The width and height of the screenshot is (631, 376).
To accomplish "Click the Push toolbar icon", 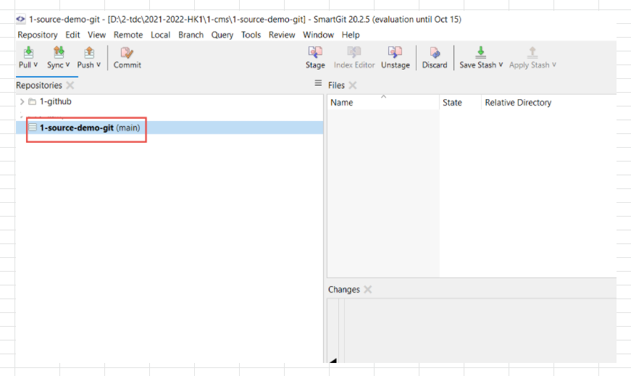I will 89,53.
